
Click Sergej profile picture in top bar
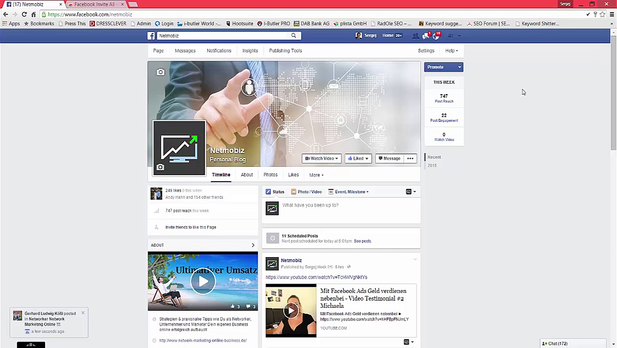click(x=359, y=35)
